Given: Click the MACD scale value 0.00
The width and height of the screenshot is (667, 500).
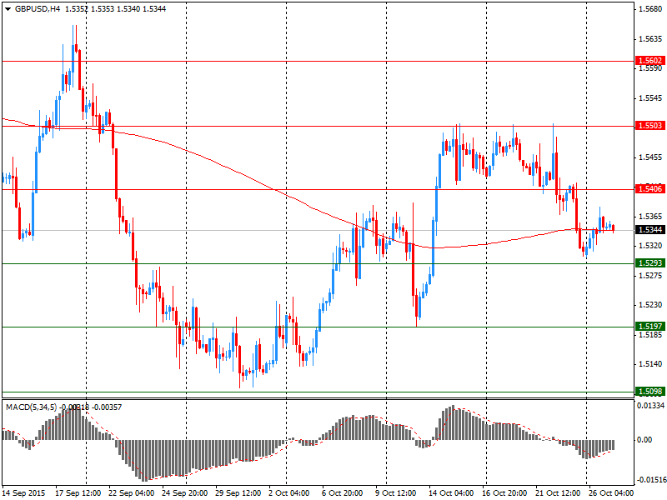Looking at the screenshot, I should (x=644, y=440).
